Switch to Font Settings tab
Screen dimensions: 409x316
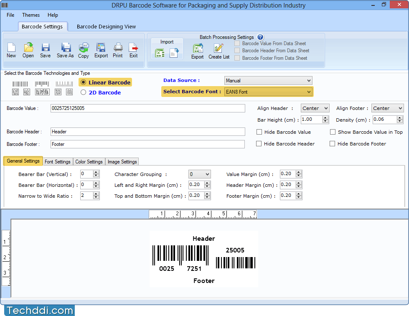57,161
